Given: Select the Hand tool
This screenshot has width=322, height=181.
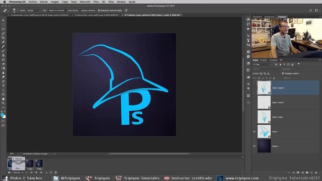Looking at the screenshot, I should (x=3, y=99).
